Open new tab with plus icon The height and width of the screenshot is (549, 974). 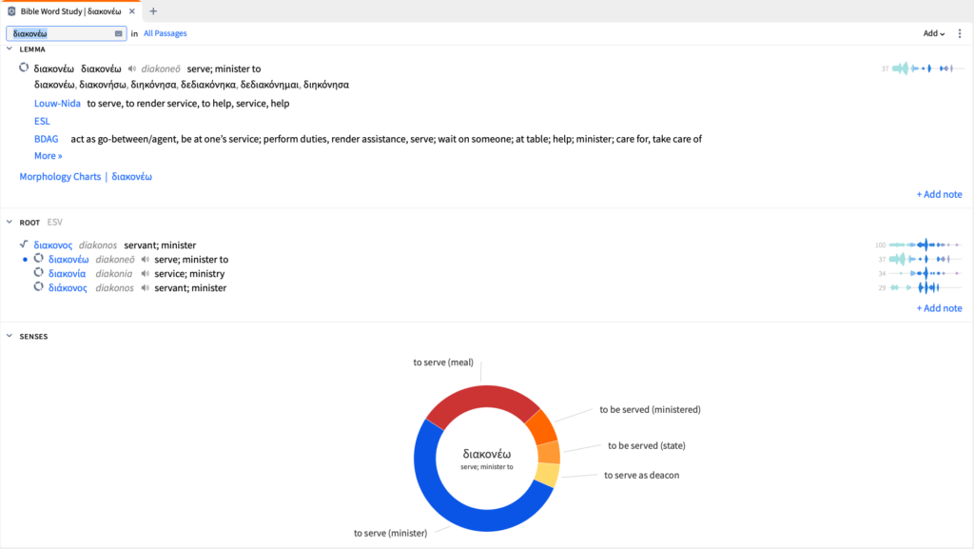coord(153,10)
